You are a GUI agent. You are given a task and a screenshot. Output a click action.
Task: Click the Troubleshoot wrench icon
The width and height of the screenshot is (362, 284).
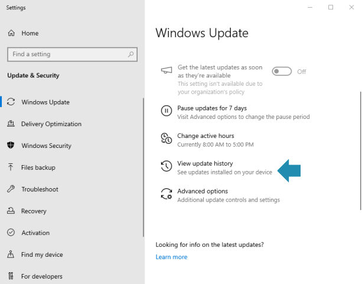11,189
